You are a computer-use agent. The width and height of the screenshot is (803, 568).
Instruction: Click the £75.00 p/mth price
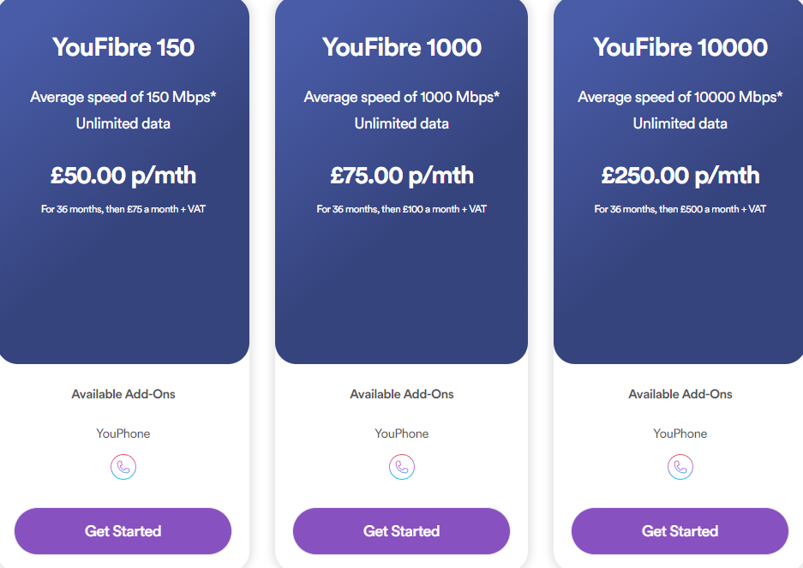pos(402,175)
